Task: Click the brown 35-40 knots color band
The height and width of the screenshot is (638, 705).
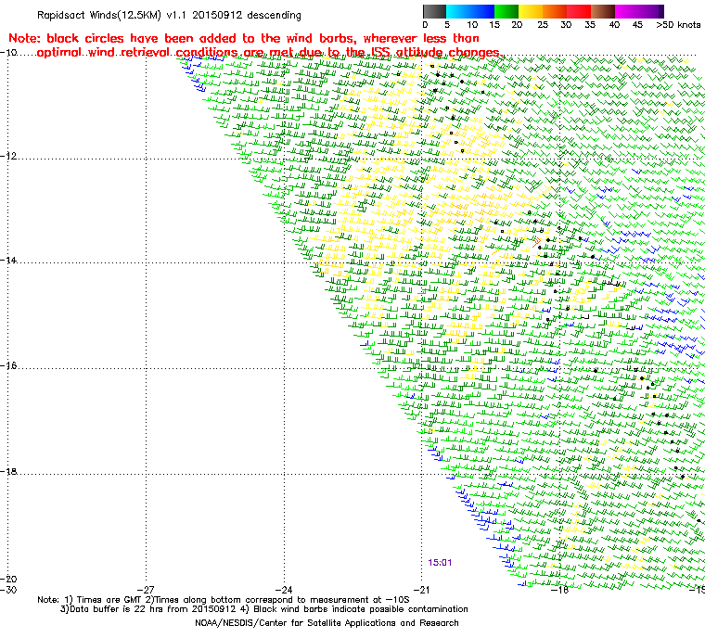Action: [x=603, y=11]
